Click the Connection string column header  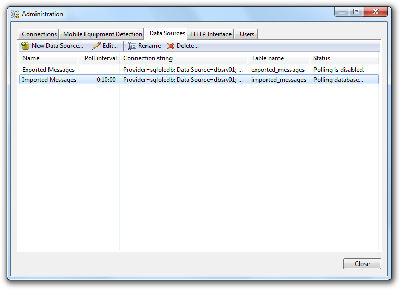tap(184, 58)
